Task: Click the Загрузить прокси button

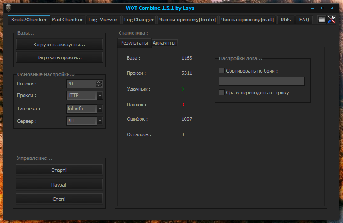Action: click(x=59, y=57)
